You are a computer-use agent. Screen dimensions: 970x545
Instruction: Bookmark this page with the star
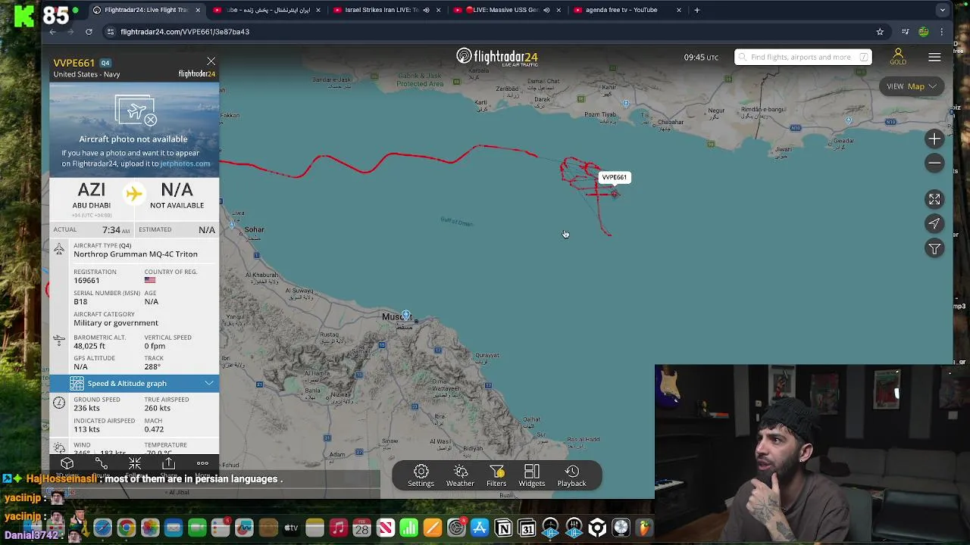880,32
